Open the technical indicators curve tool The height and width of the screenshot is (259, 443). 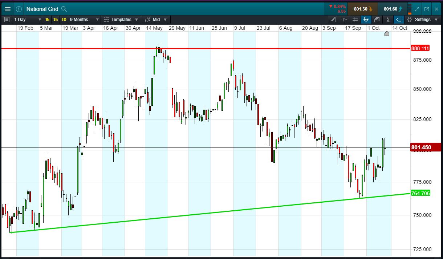[334, 20]
